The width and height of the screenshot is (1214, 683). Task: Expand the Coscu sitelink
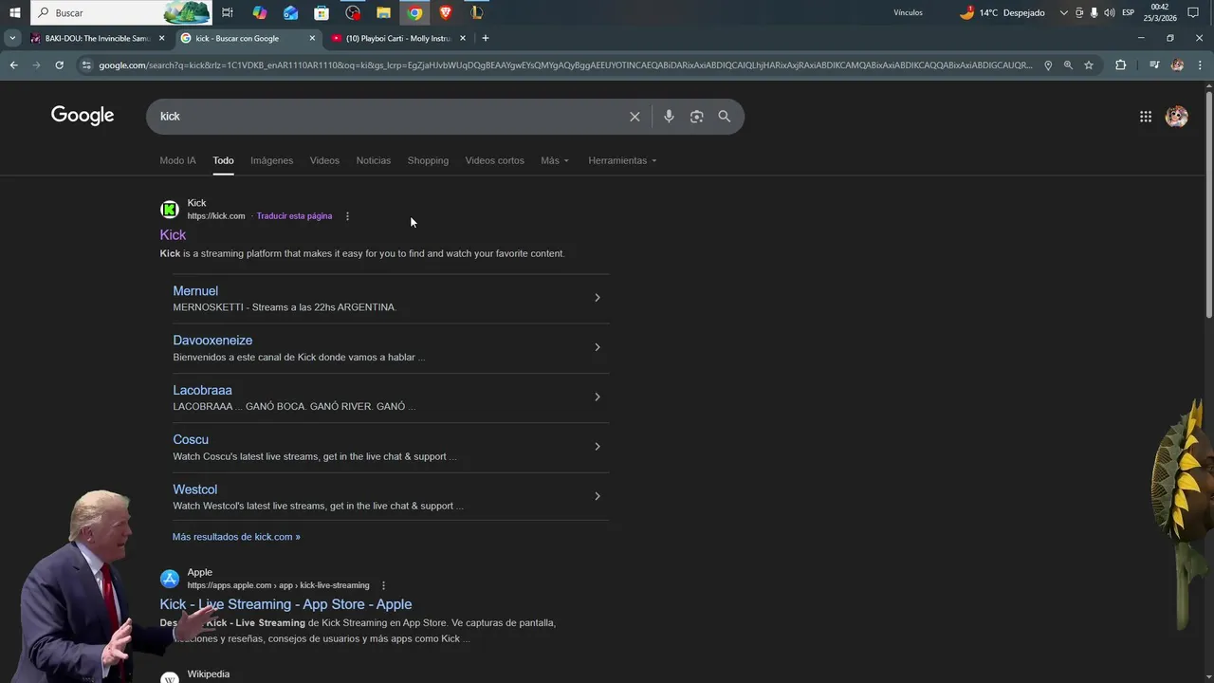(597, 447)
